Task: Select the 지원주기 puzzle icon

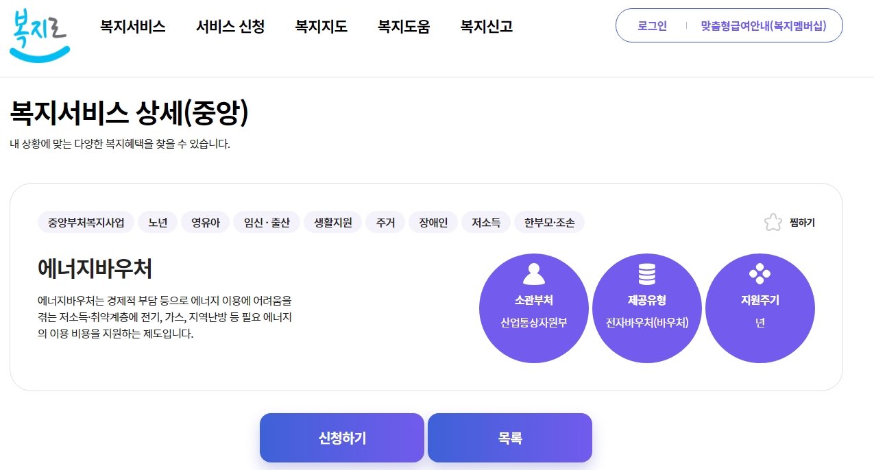Action: pos(760,273)
